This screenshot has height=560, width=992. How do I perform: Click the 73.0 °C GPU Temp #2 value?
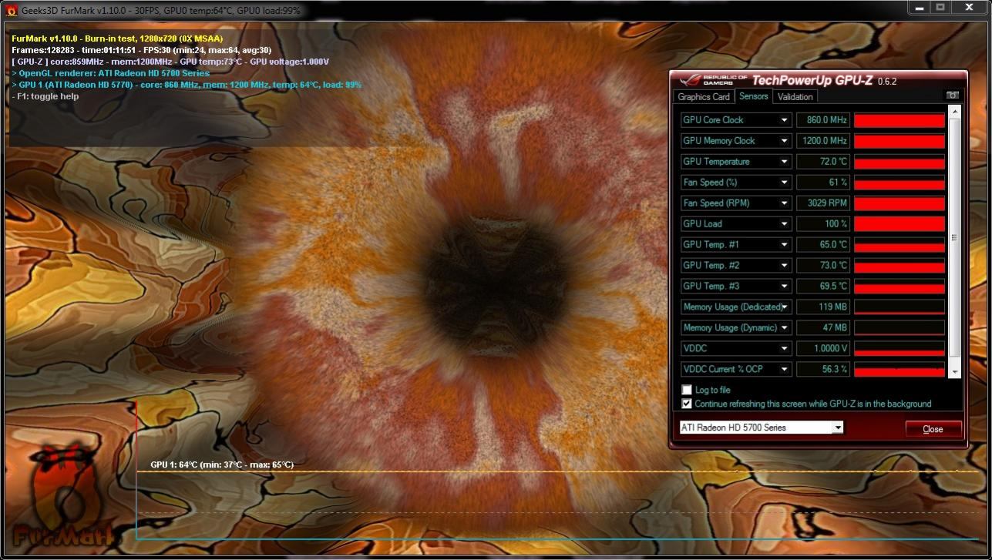(x=823, y=266)
